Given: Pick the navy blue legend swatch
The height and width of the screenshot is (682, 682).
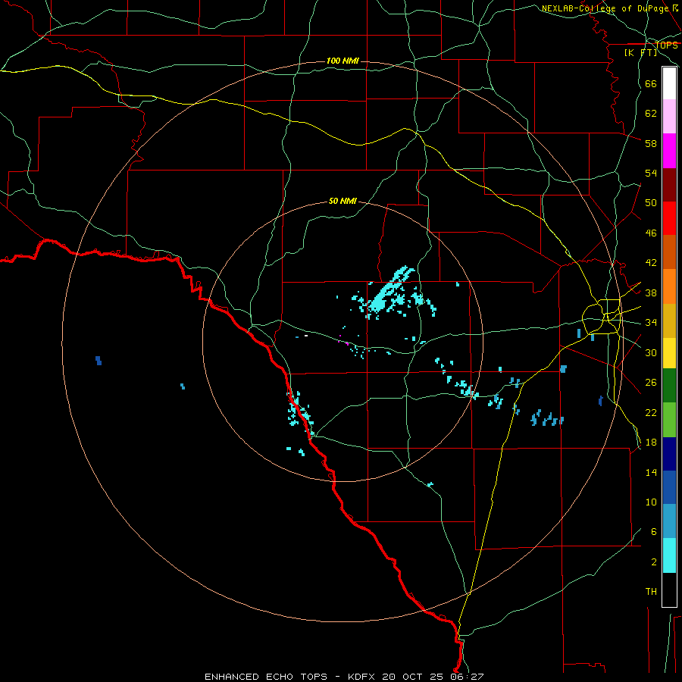Looking at the screenshot, I should [x=669, y=454].
